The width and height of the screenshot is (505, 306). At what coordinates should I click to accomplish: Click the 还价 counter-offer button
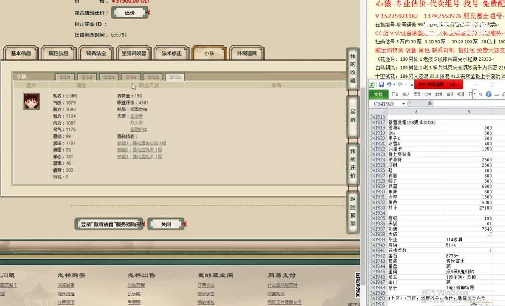(129, 12)
